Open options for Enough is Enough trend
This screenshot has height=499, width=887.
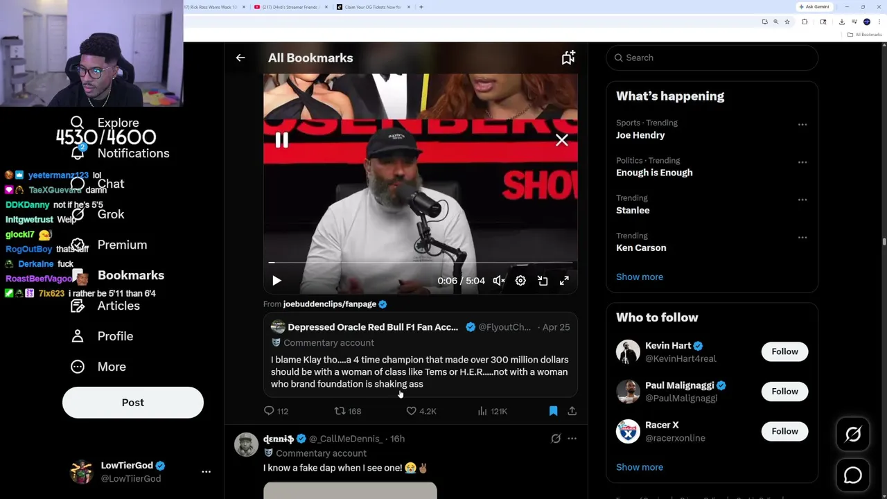(x=802, y=162)
